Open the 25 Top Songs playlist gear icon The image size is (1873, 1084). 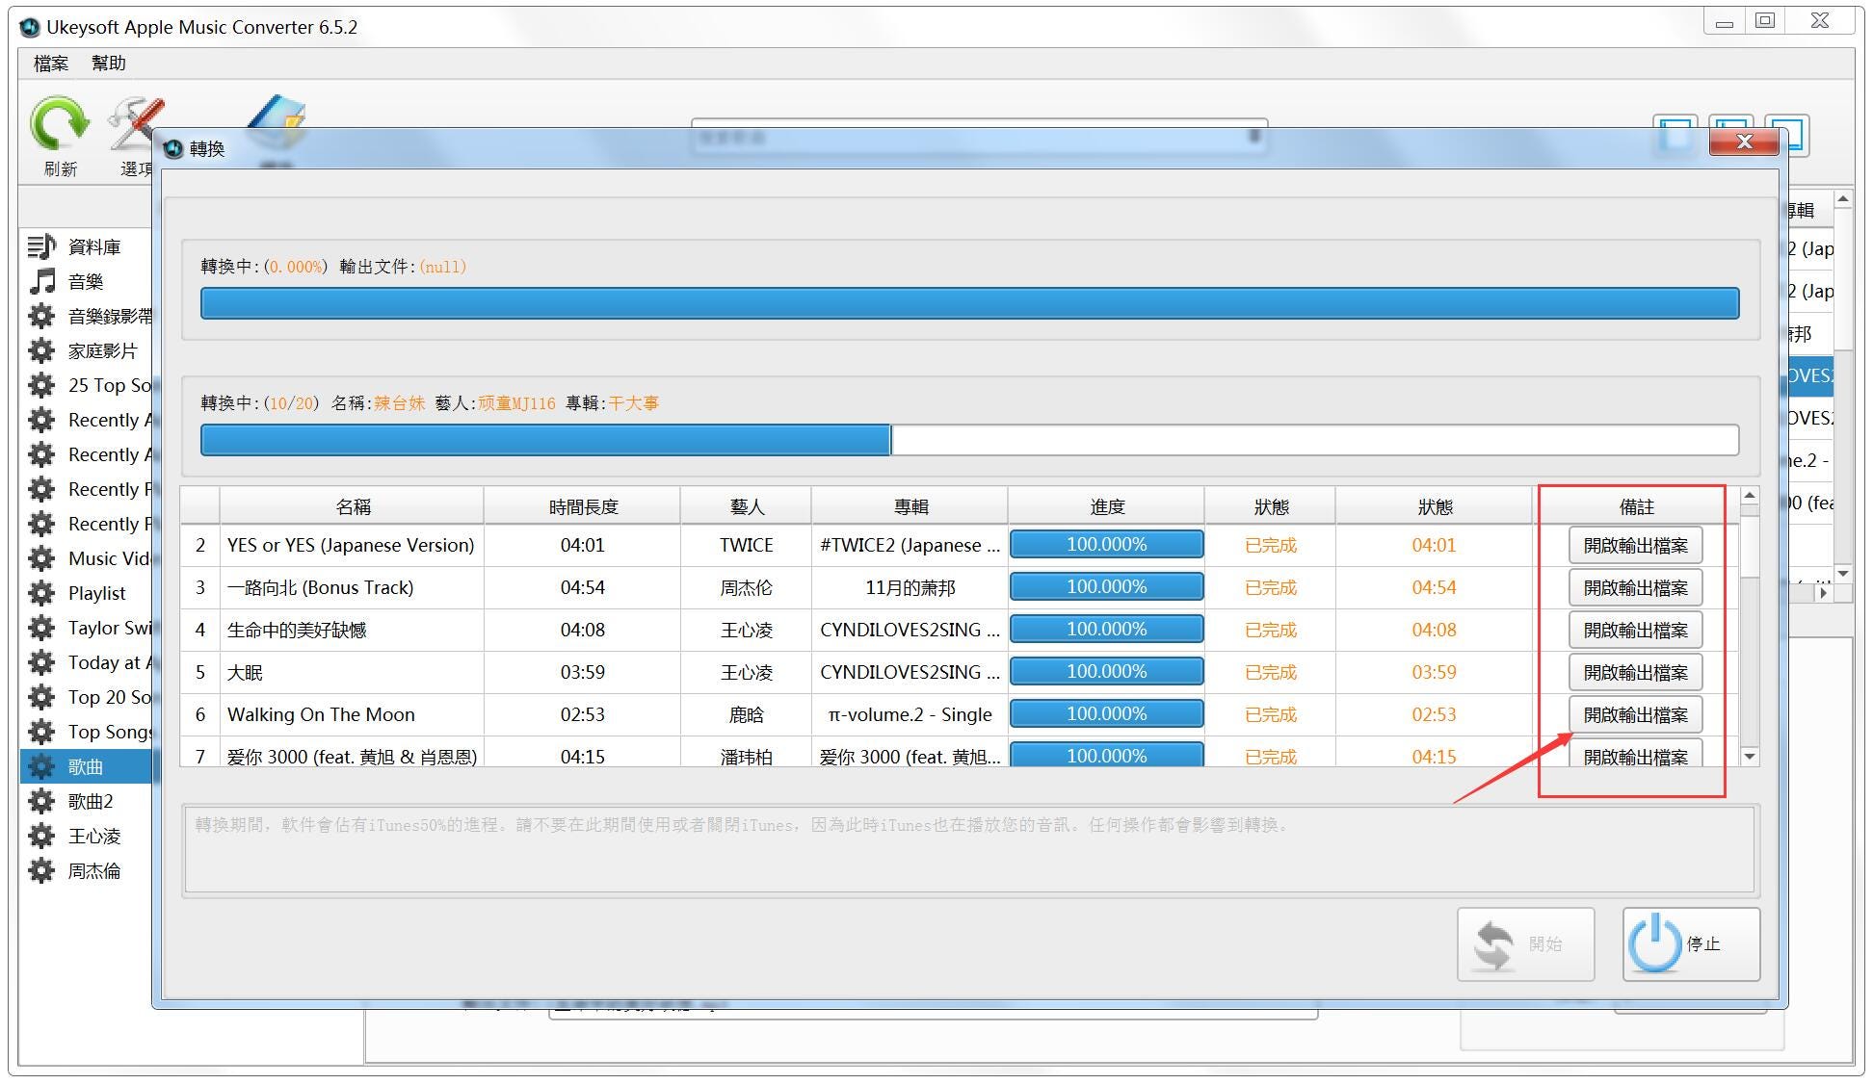[x=41, y=385]
